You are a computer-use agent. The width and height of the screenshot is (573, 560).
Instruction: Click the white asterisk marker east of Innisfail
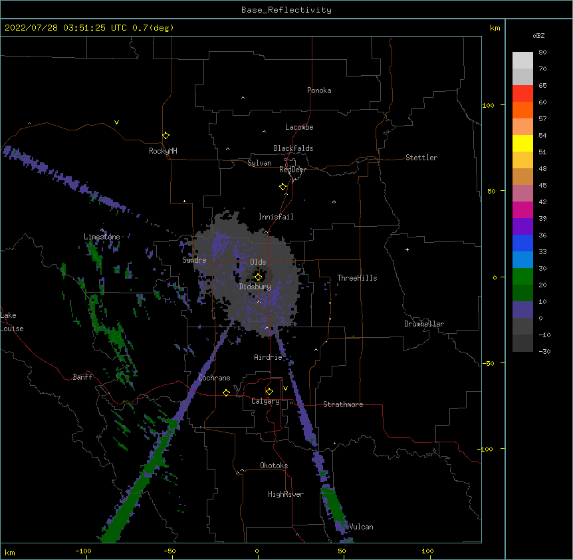tap(334, 202)
